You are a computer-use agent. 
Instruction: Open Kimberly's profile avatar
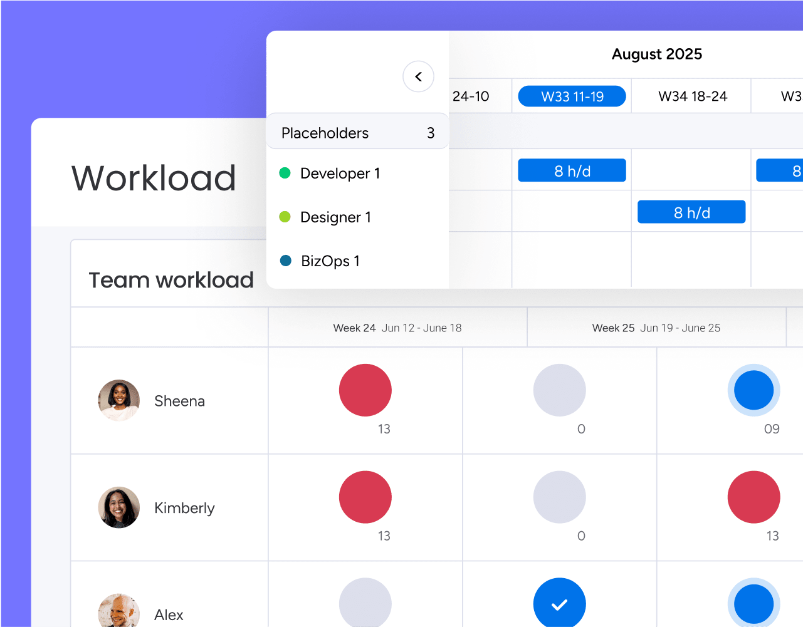(118, 507)
